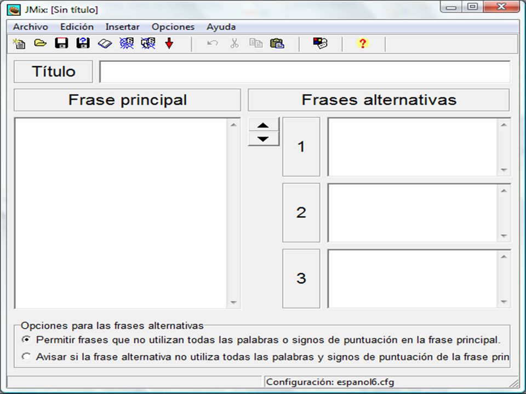Click 'Configuración: espanol6.cfg' status bar text
This screenshot has width=526, height=394.
pyautogui.click(x=330, y=382)
